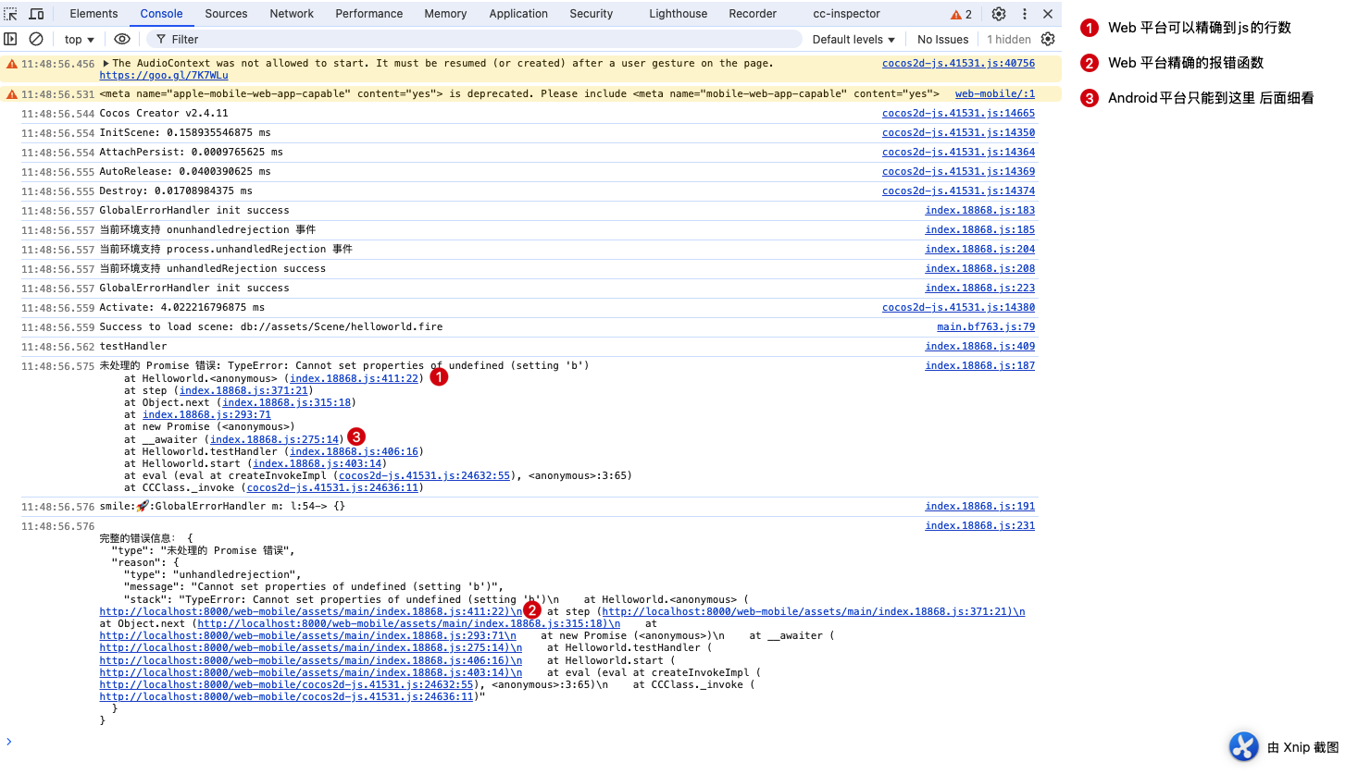Open the cc-inspector tab
Screen dimensions: 1358x774
(x=846, y=14)
